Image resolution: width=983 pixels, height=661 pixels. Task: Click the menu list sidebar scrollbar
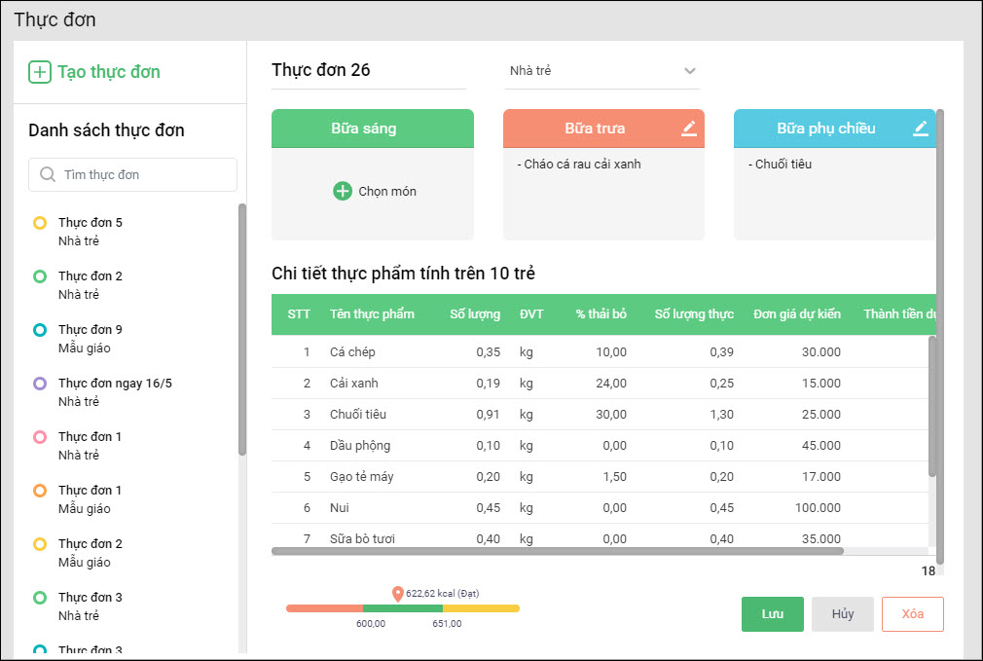[242, 329]
